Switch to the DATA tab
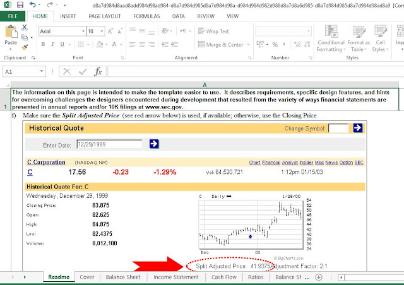 coord(178,16)
